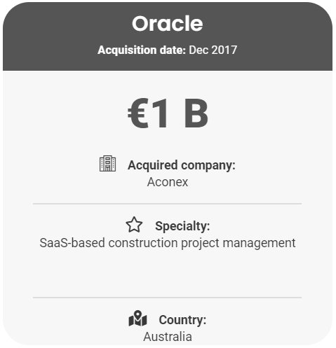
Task: Click the euro symbol in the amount
Action: tap(138, 113)
